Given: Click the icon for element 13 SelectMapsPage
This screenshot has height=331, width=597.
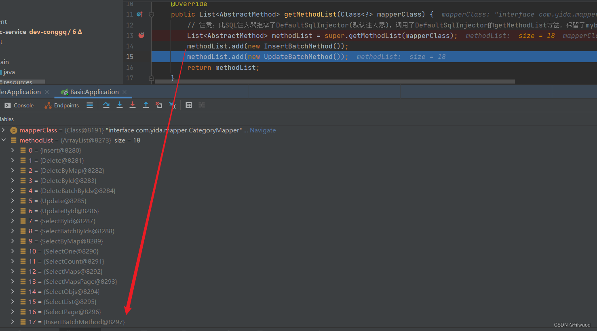Looking at the screenshot, I should click(23, 282).
